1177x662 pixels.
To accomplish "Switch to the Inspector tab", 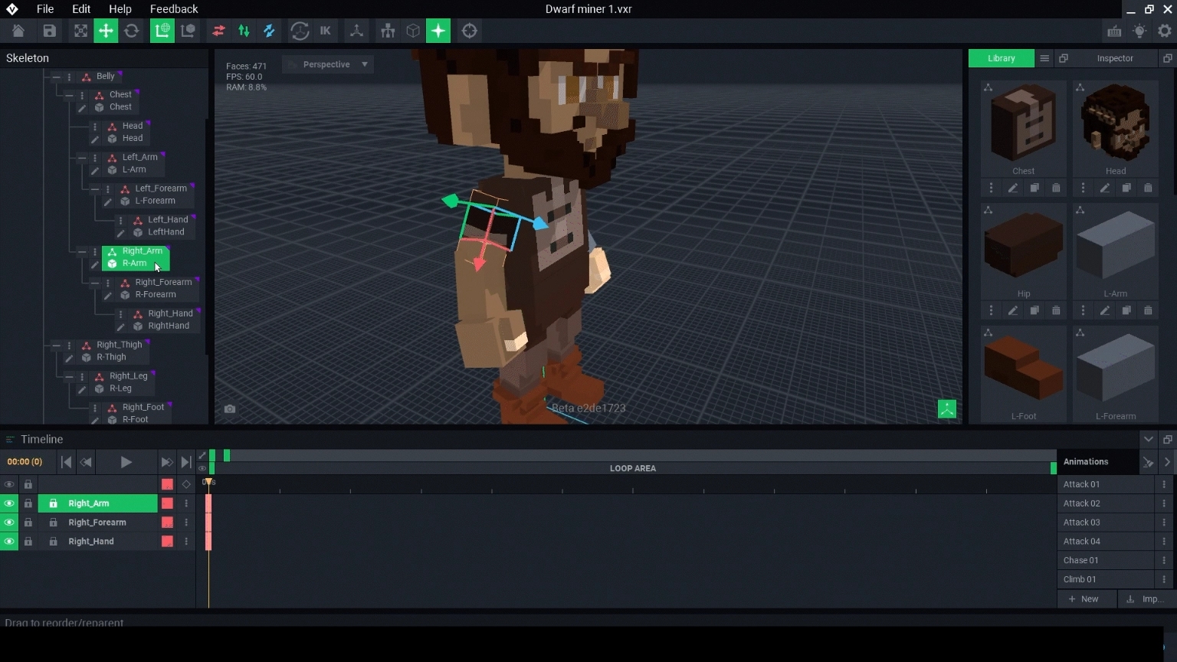I will [1114, 58].
